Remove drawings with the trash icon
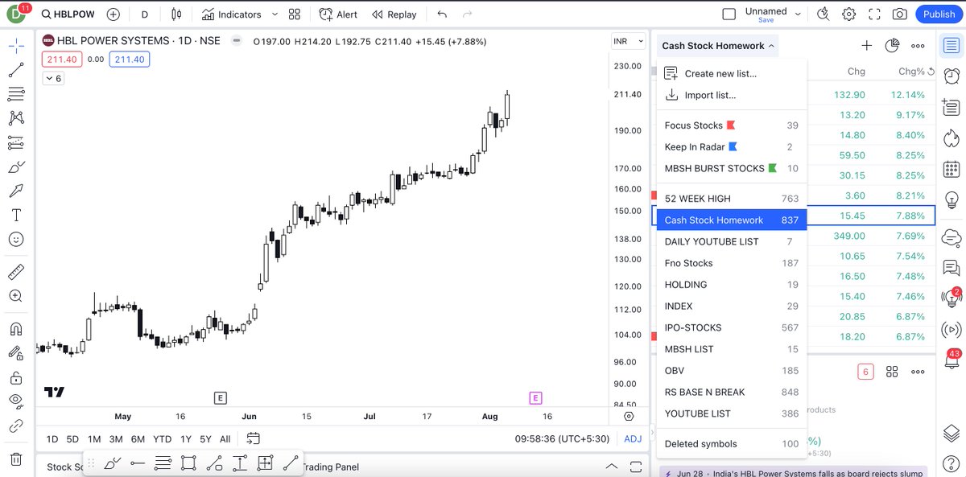The height and width of the screenshot is (477, 966). pyautogui.click(x=16, y=459)
